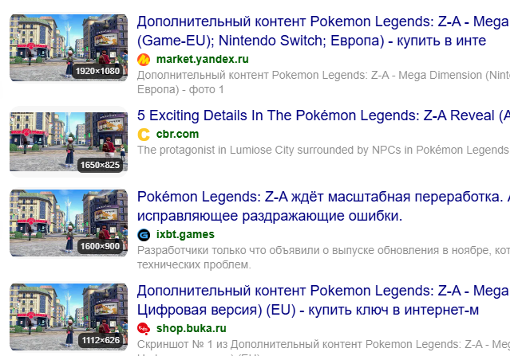Open the market.yandex.ru domain link
Image resolution: width=510 pixels, height=356 pixels.
click(202, 60)
